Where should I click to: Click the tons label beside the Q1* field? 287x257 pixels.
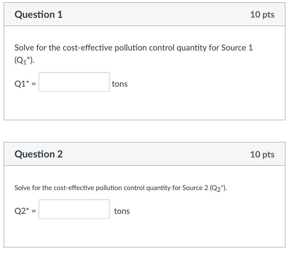(120, 84)
